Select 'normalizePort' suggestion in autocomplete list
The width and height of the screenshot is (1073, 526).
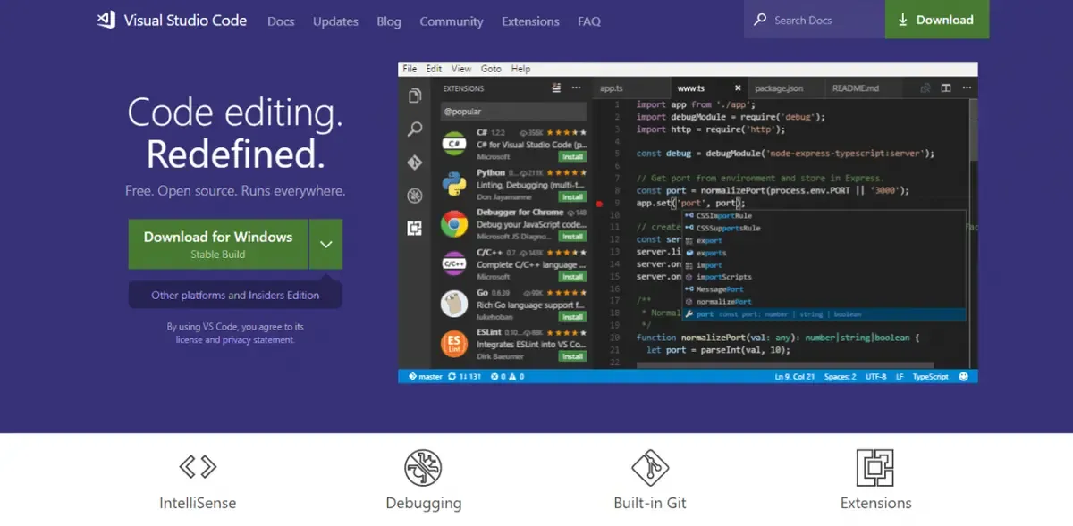click(x=824, y=302)
